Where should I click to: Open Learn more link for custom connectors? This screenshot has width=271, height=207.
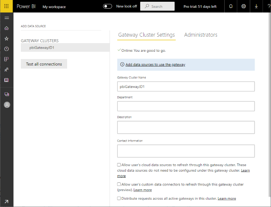142,190
